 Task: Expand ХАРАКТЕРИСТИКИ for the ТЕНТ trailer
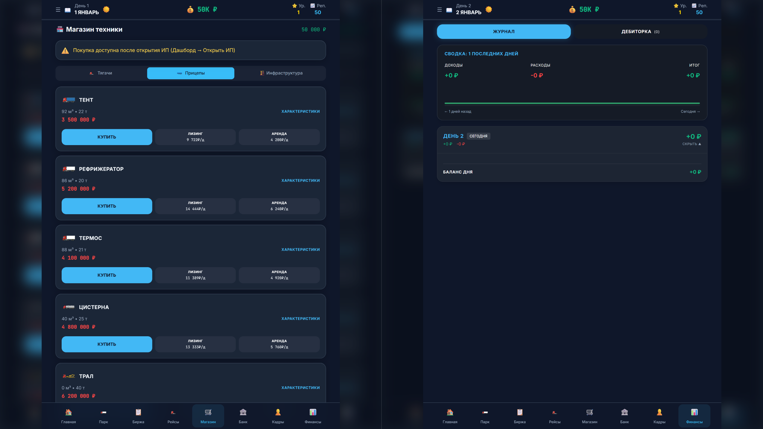coord(300,111)
